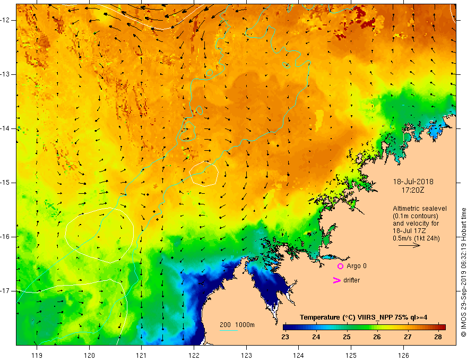Image resolution: width=467 pixels, height=361 pixels.
Task: Click the magenta Argo circle legend marker
Action: [340, 266]
